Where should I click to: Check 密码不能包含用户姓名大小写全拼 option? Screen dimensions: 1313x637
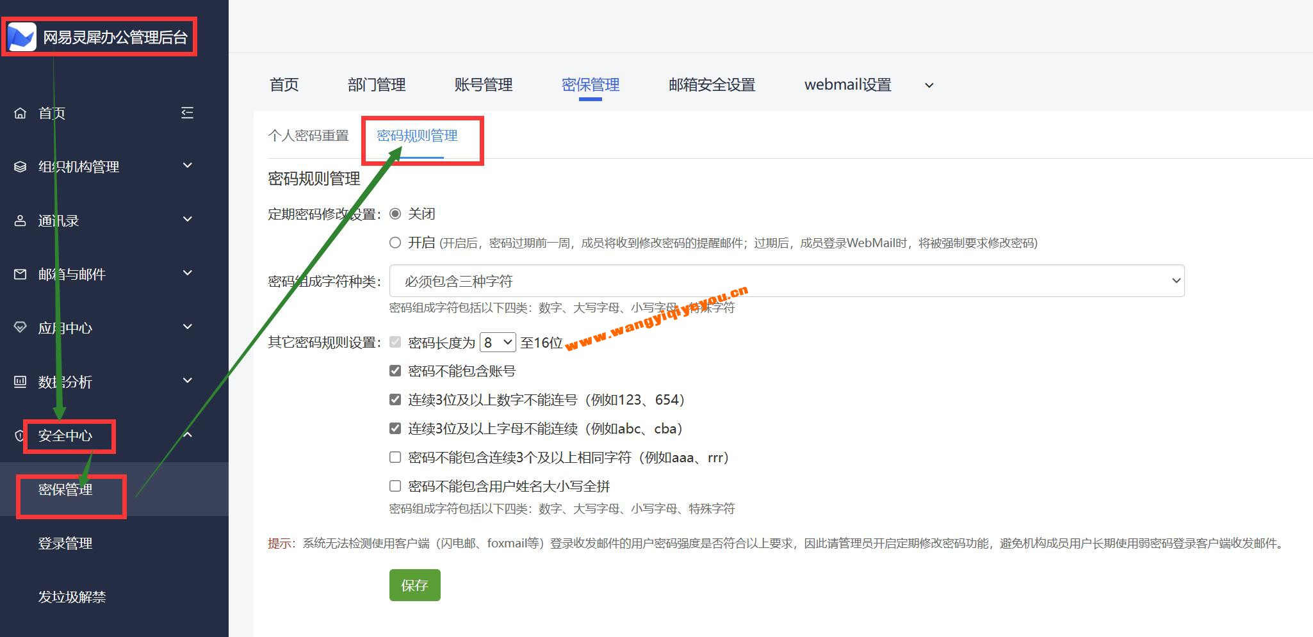click(x=395, y=486)
